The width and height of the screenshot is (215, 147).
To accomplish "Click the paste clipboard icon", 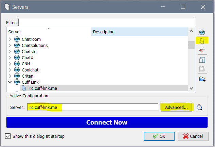I will [x=202, y=69].
